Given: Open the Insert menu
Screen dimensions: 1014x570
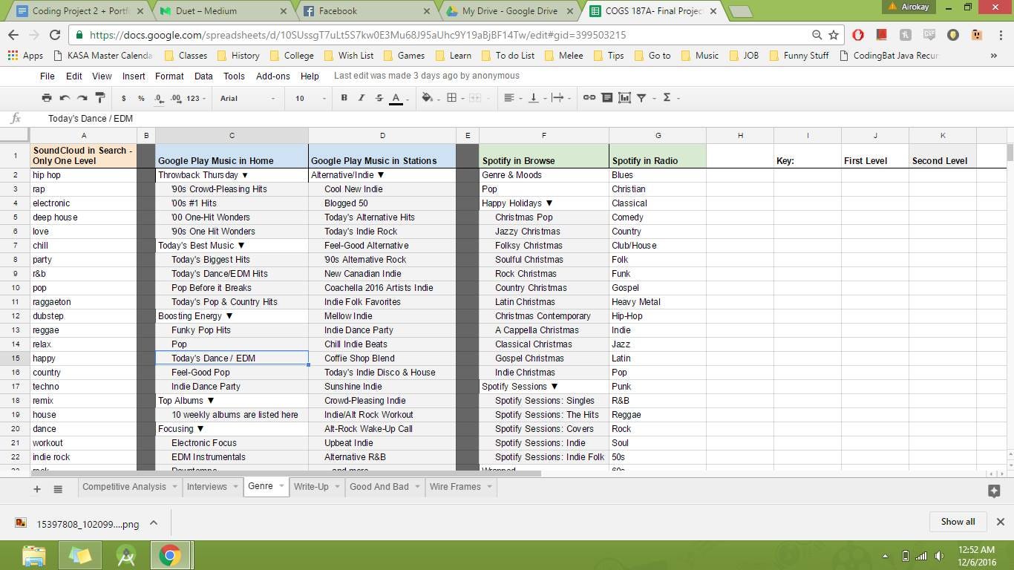Looking at the screenshot, I should (x=134, y=76).
